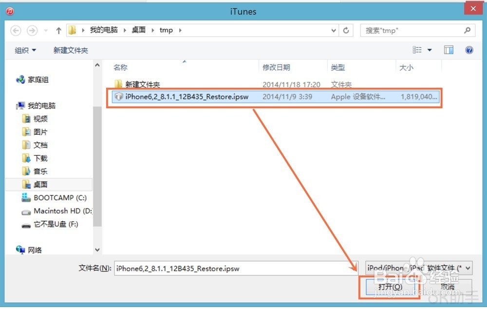Create a folder with 新建文件夹

pos(71,50)
